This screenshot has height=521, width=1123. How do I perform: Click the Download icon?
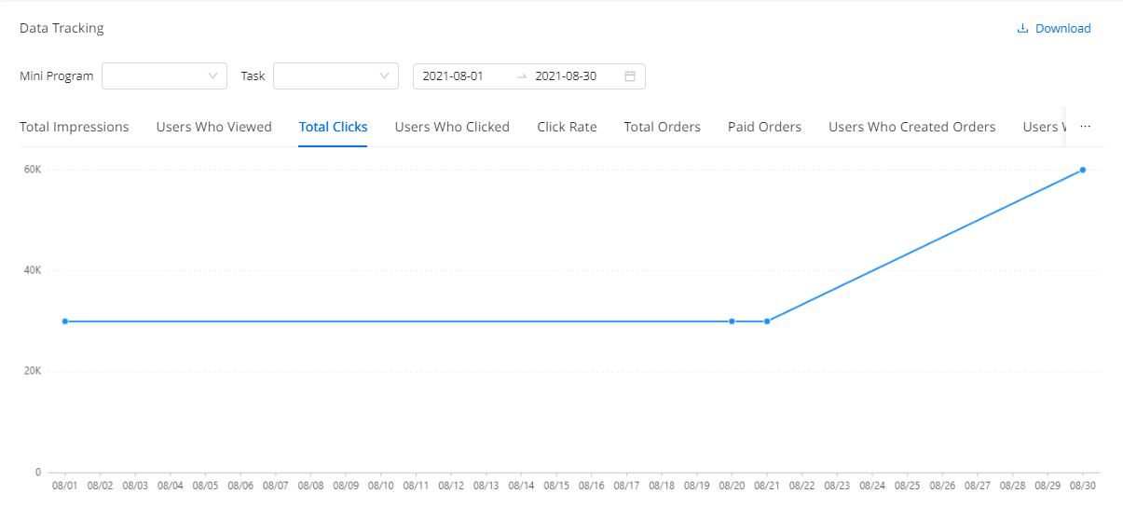coord(1022,29)
